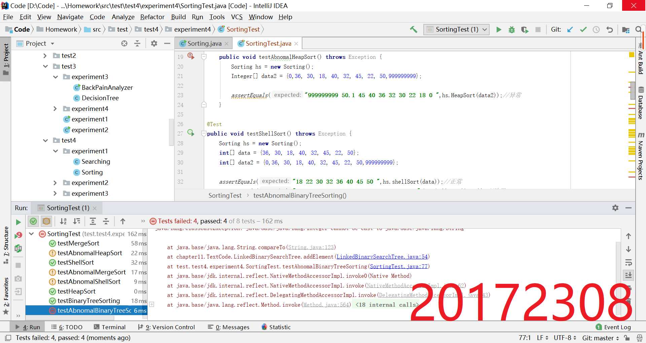Open the Terminal tool window tab

(x=110, y=327)
